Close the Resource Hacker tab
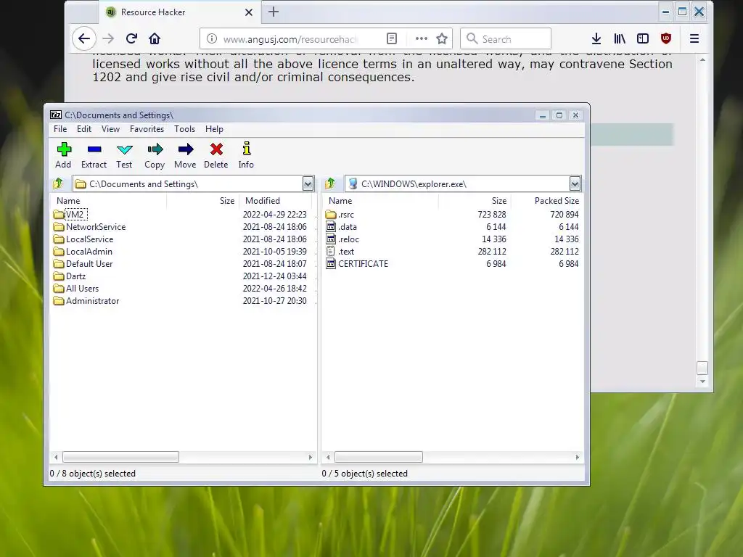The height and width of the screenshot is (557, 743). (x=249, y=12)
